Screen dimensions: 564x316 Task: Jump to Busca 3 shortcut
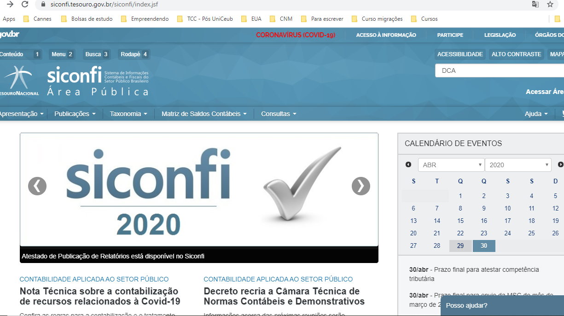click(x=96, y=54)
